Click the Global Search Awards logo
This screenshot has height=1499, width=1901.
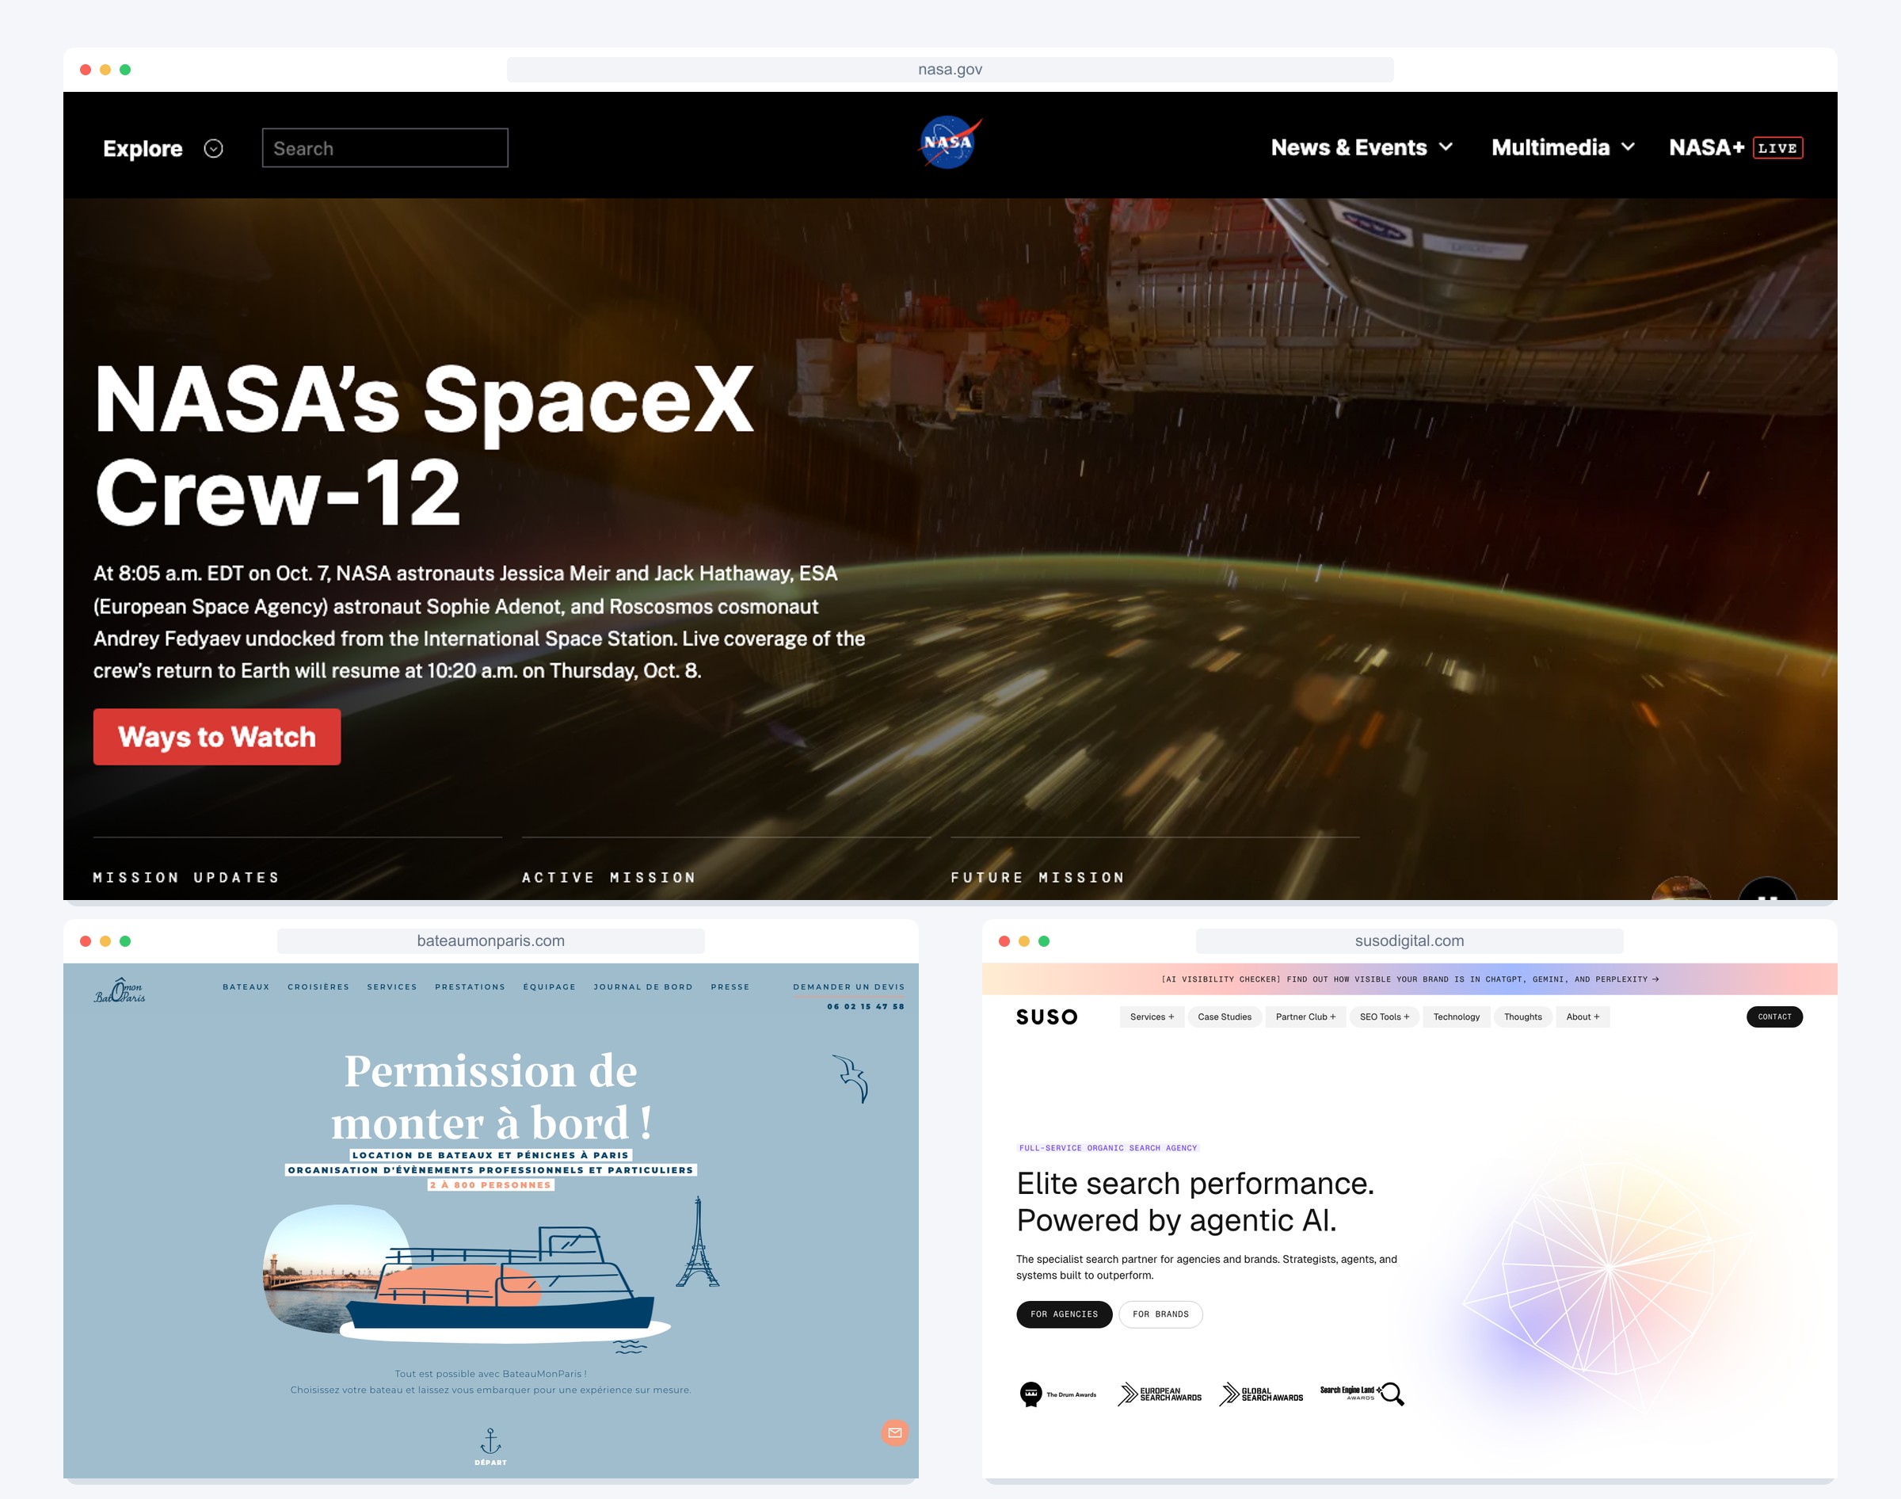pyautogui.click(x=1262, y=1394)
